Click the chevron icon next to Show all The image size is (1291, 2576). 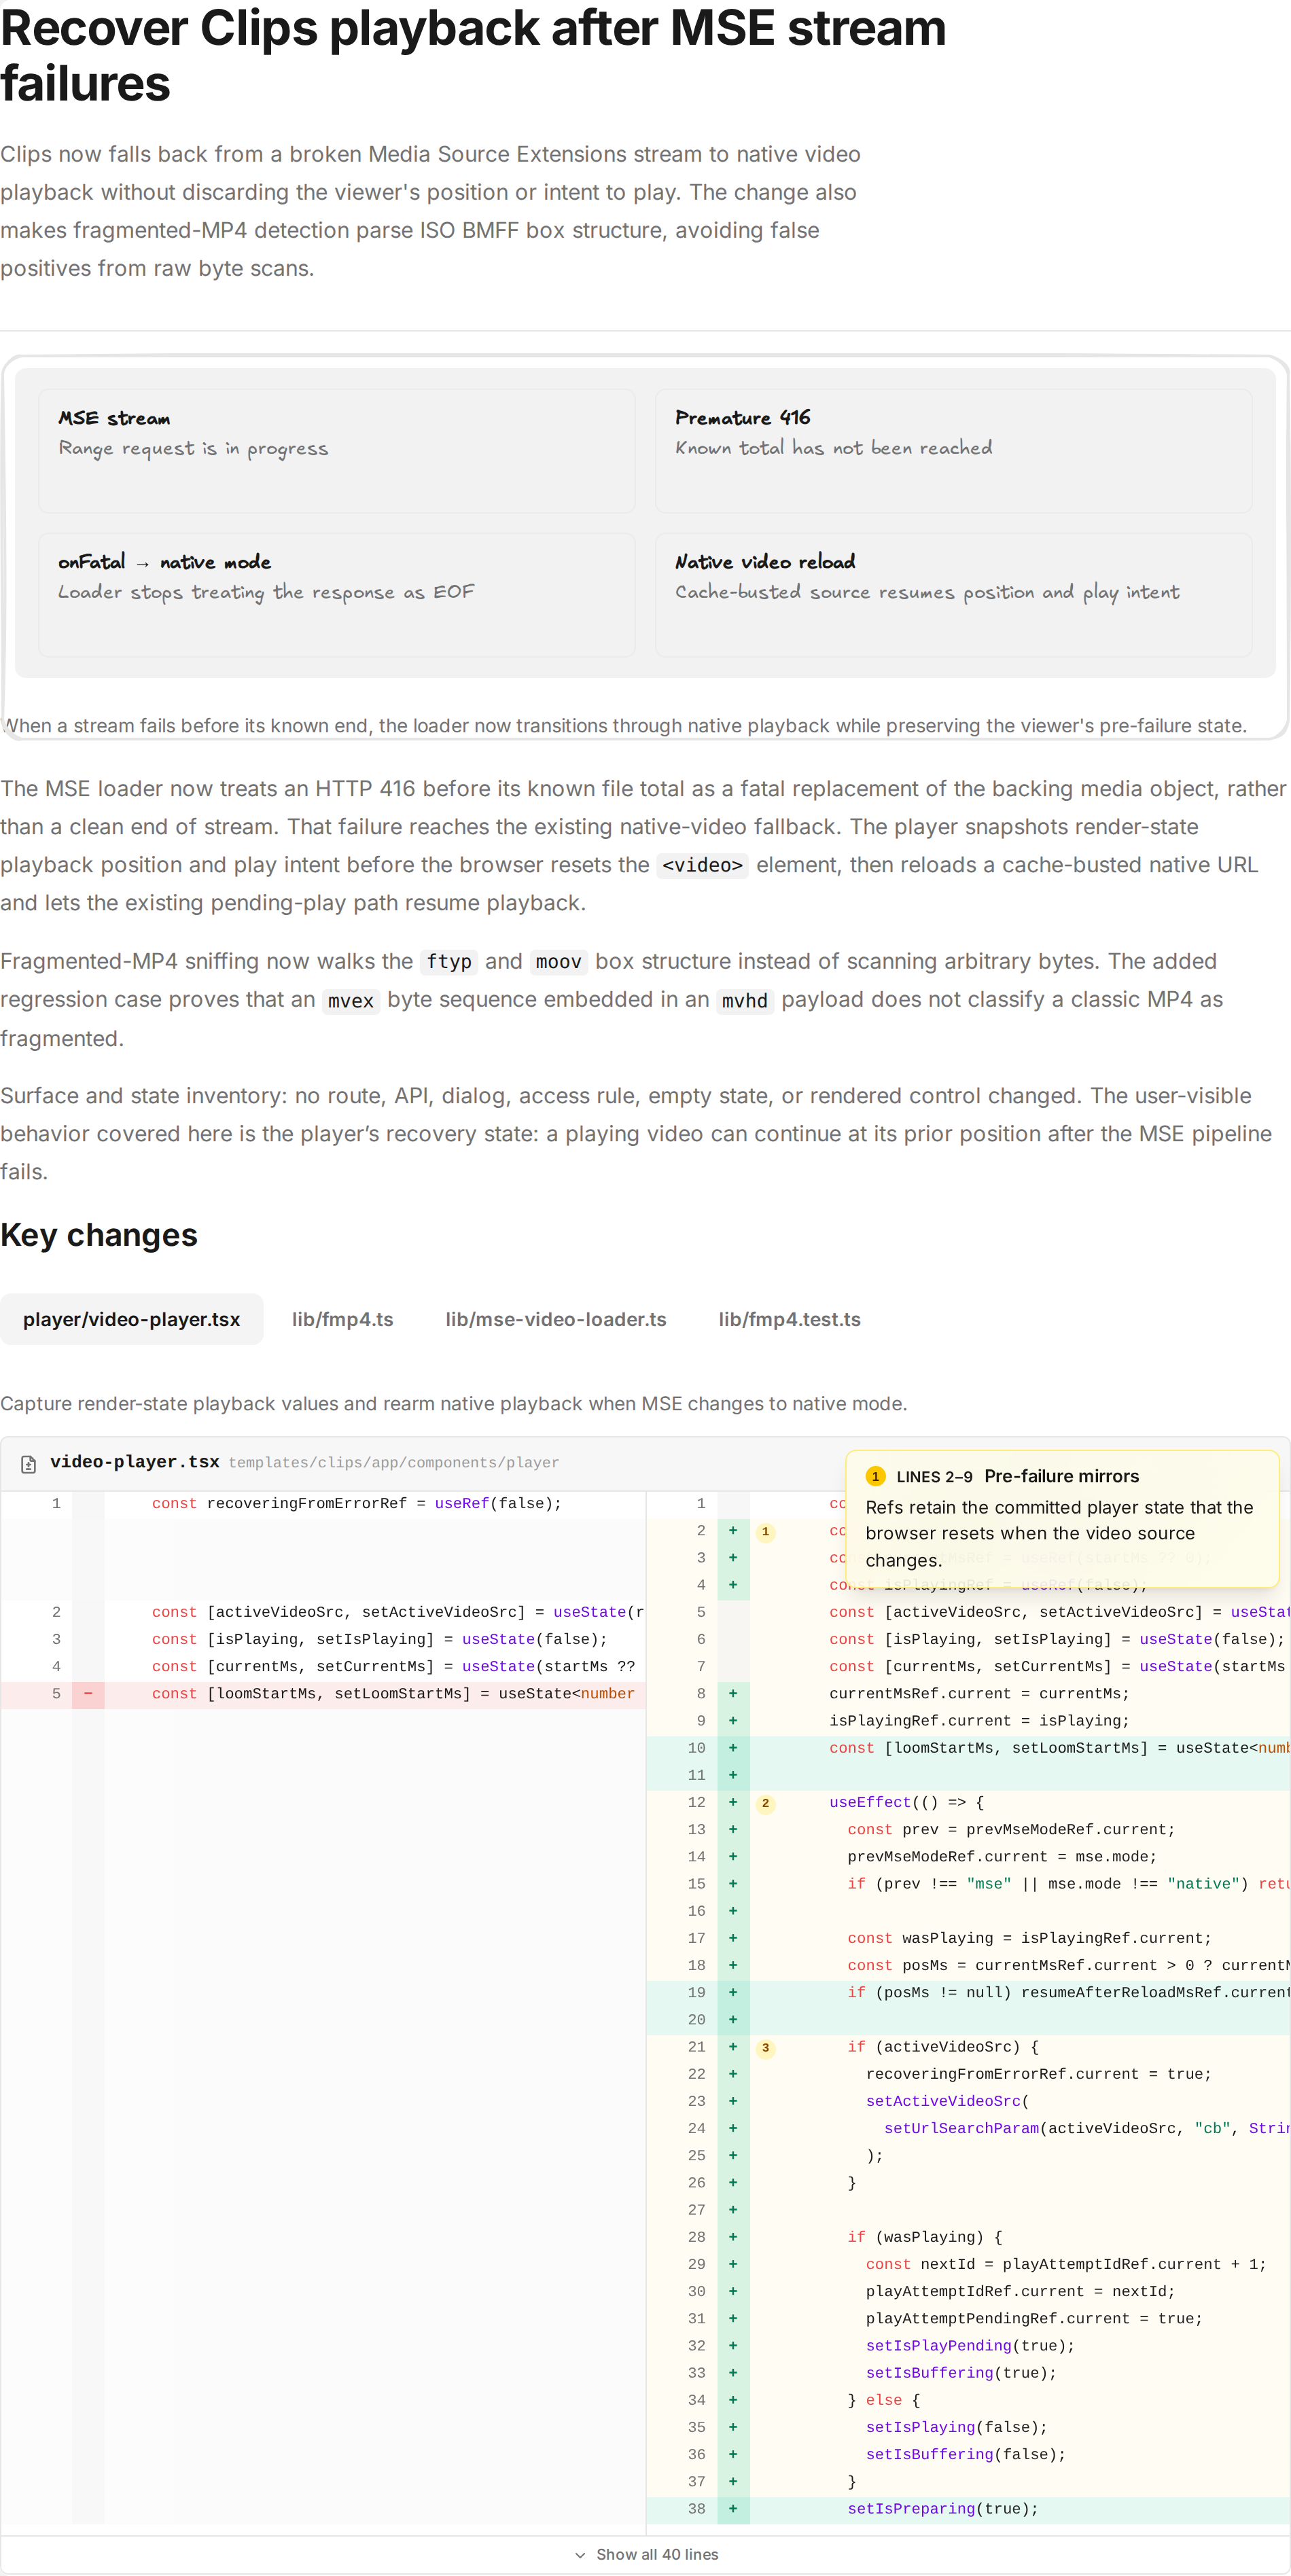pyautogui.click(x=580, y=2554)
